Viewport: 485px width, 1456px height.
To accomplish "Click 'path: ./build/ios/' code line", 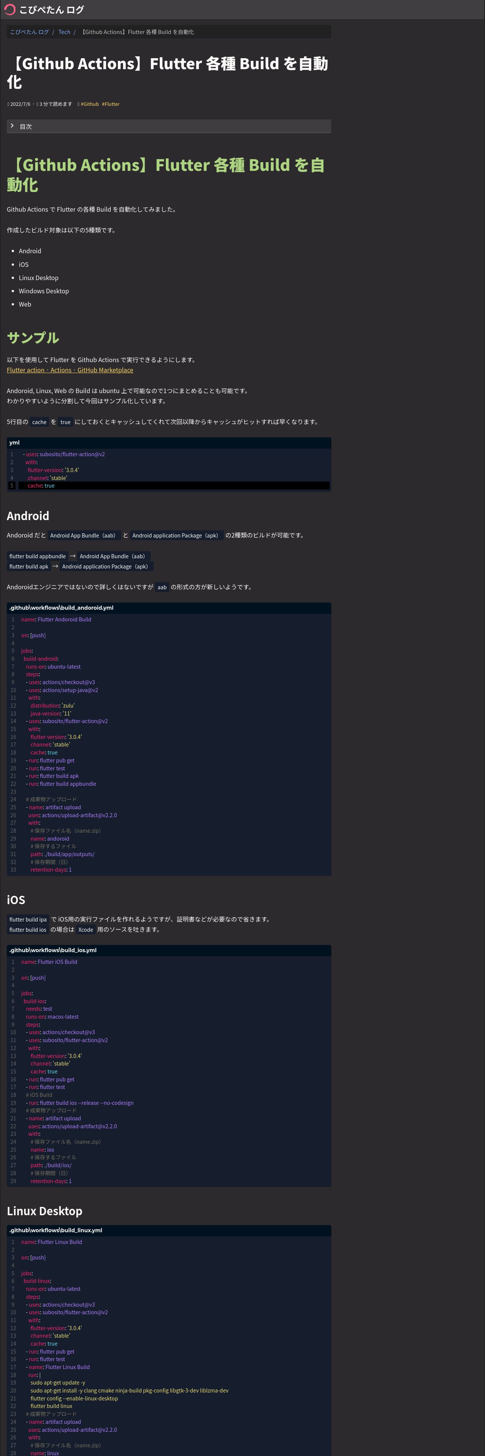I will (x=51, y=1165).
